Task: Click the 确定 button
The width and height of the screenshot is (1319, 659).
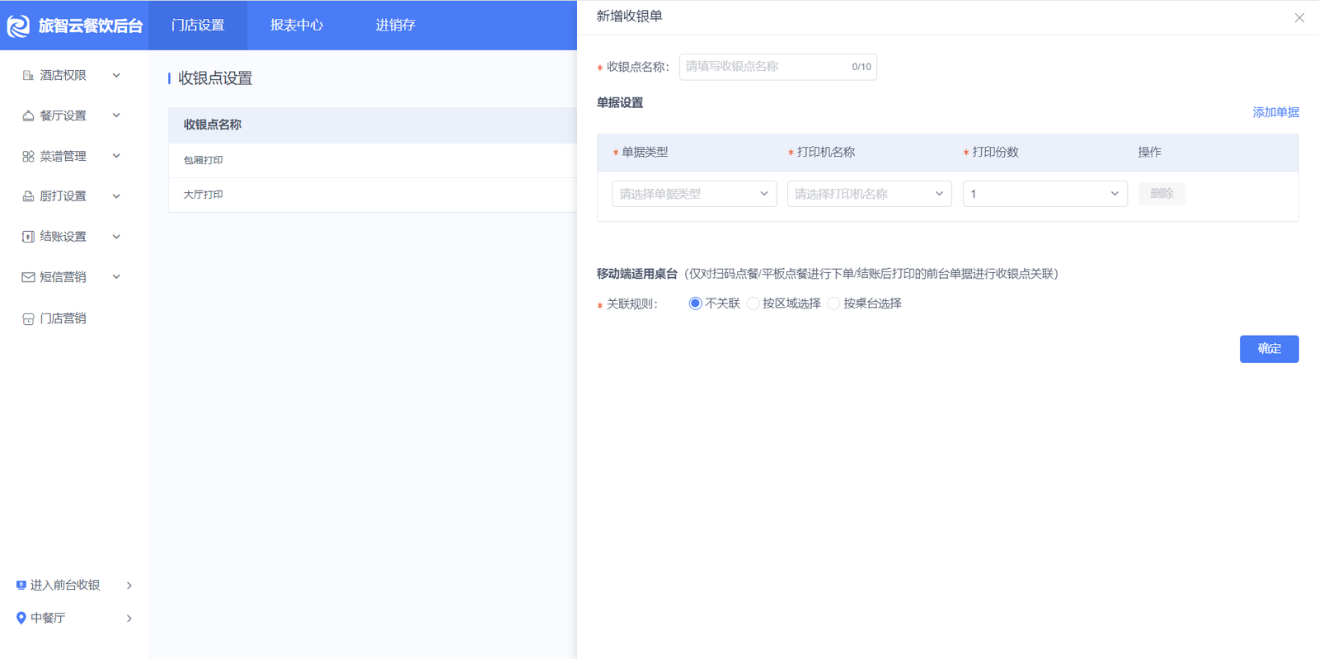Action: click(x=1270, y=349)
